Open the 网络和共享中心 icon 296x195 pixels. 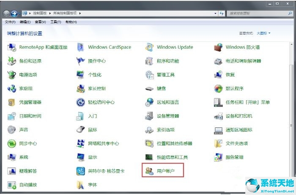(x=81, y=144)
